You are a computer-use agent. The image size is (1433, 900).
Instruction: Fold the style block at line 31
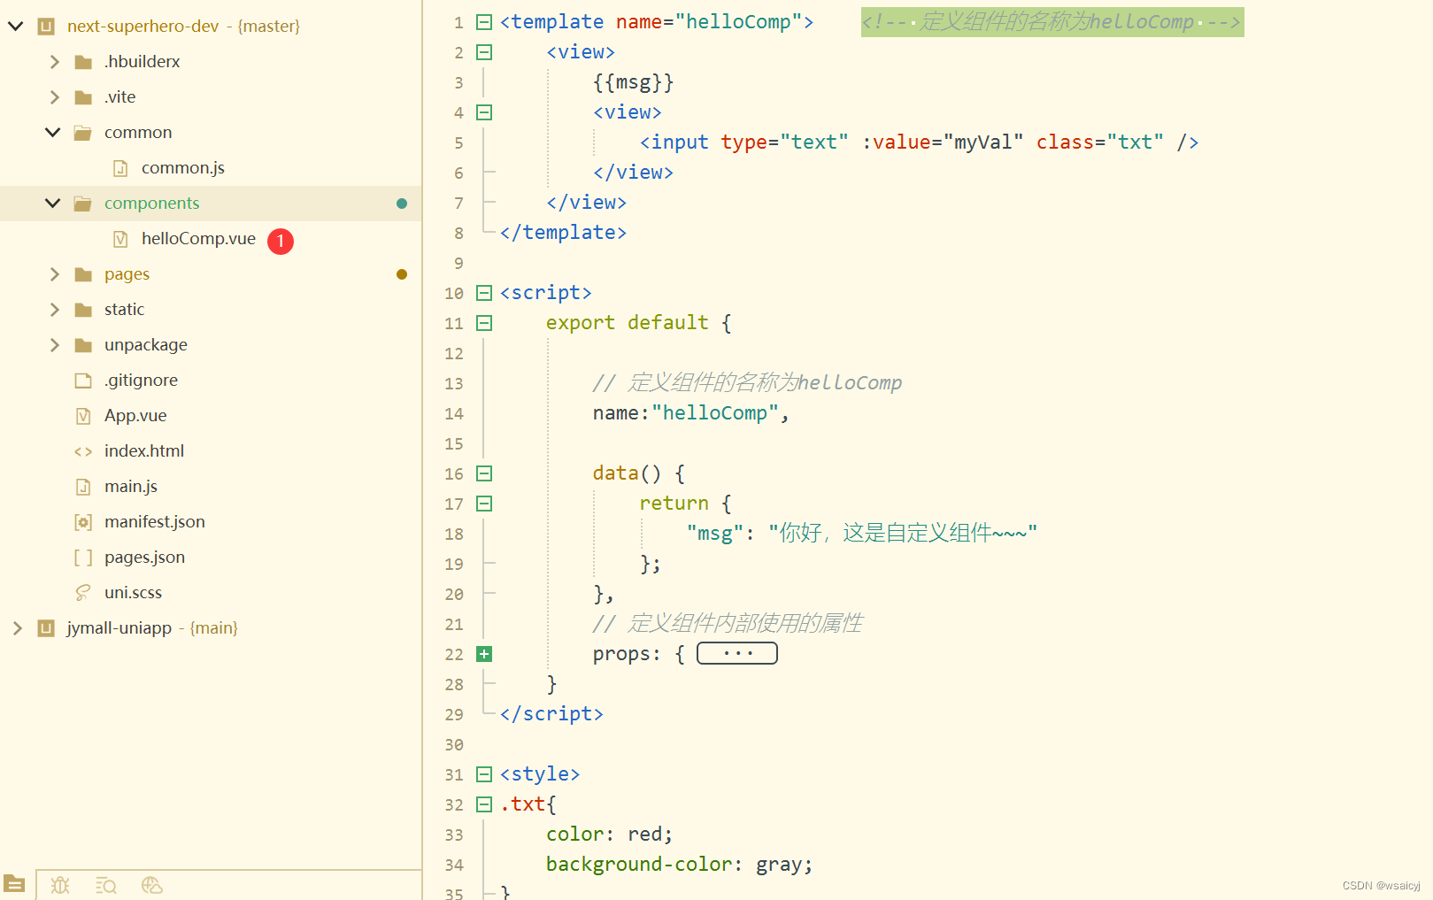pyautogui.click(x=484, y=774)
